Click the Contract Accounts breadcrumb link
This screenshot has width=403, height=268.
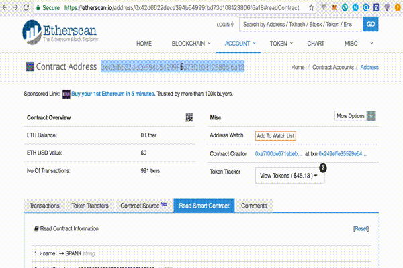coord(333,67)
